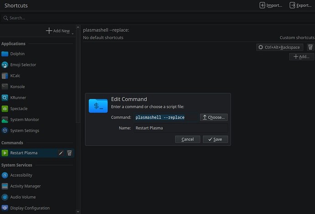
Task: Delete Restart Plasma command via trash icon
Action: [x=69, y=153]
